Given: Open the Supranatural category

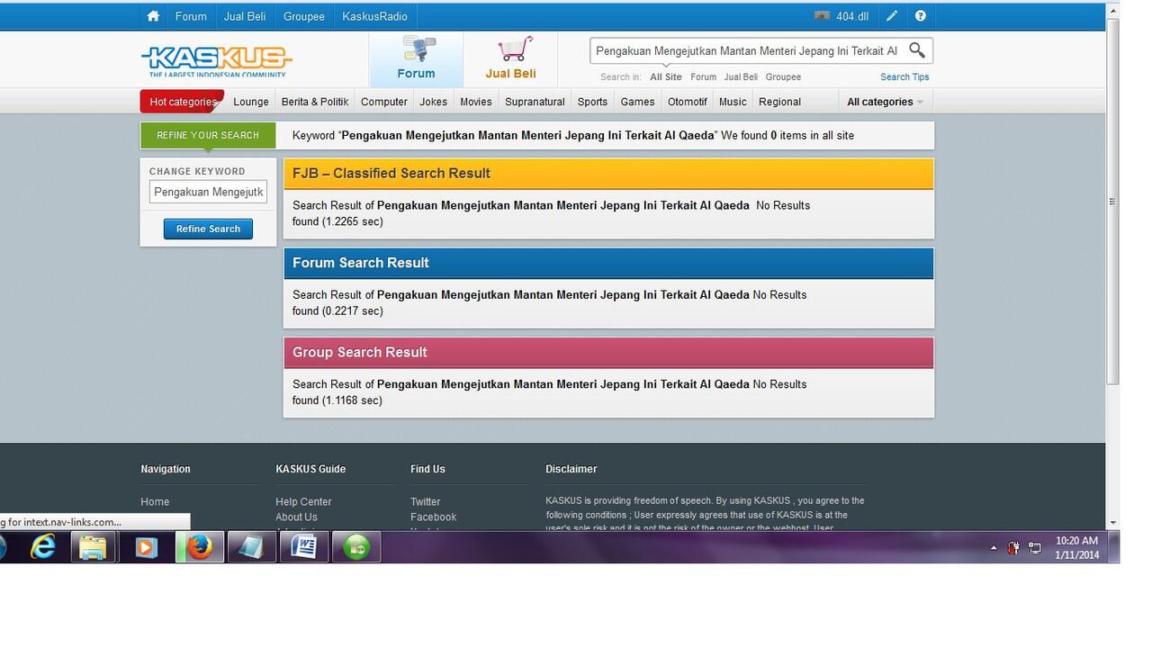Looking at the screenshot, I should pyautogui.click(x=535, y=102).
